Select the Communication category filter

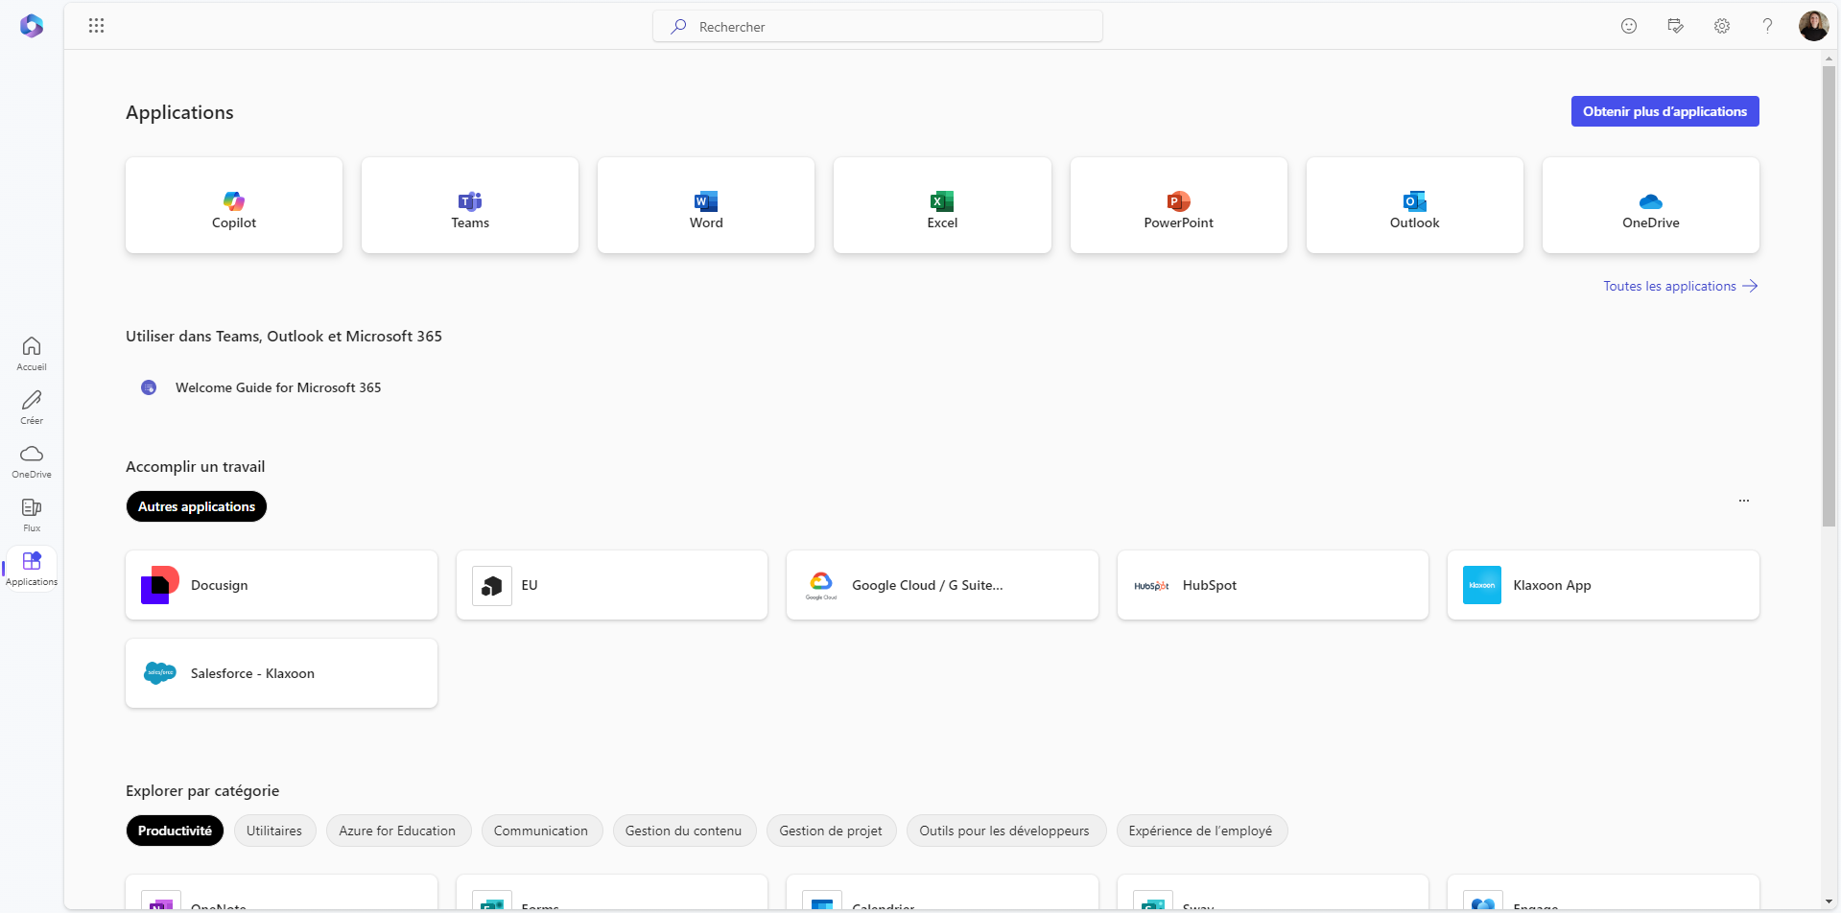tap(541, 831)
